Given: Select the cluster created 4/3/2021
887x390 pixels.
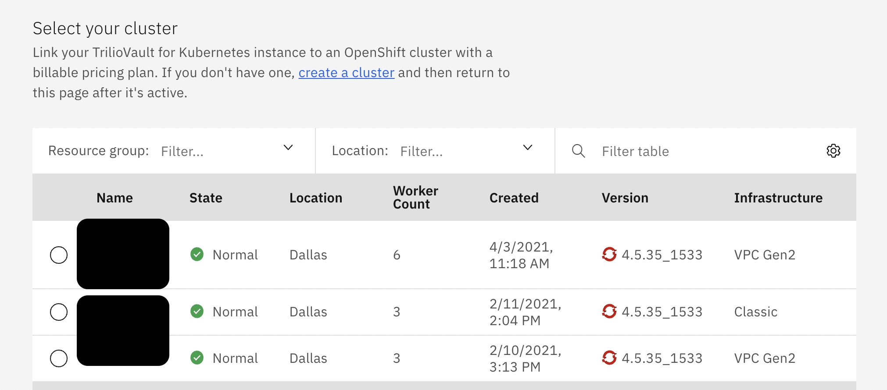Looking at the screenshot, I should [59, 255].
